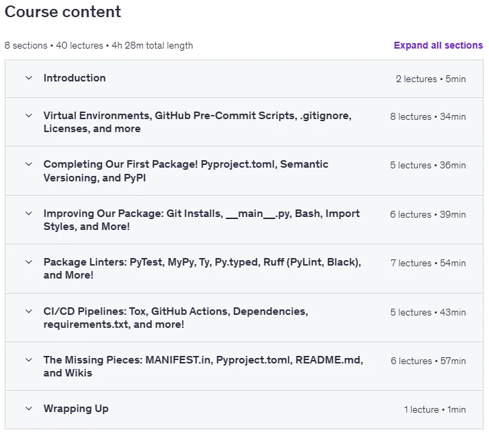Expand Package Linters section chevron
Screen dimensions: 489x436
click(x=29, y=262)
